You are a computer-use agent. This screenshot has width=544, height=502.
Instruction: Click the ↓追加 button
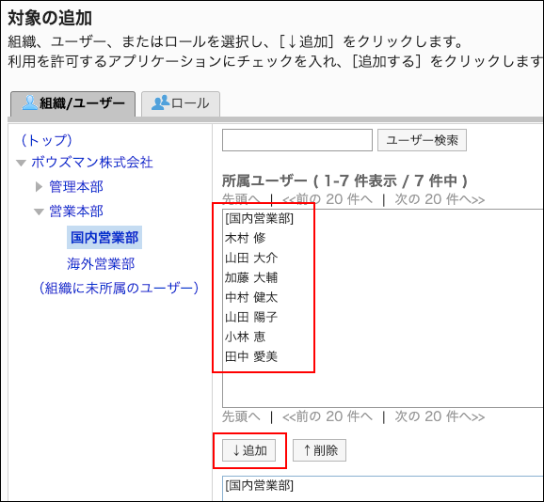249,450
